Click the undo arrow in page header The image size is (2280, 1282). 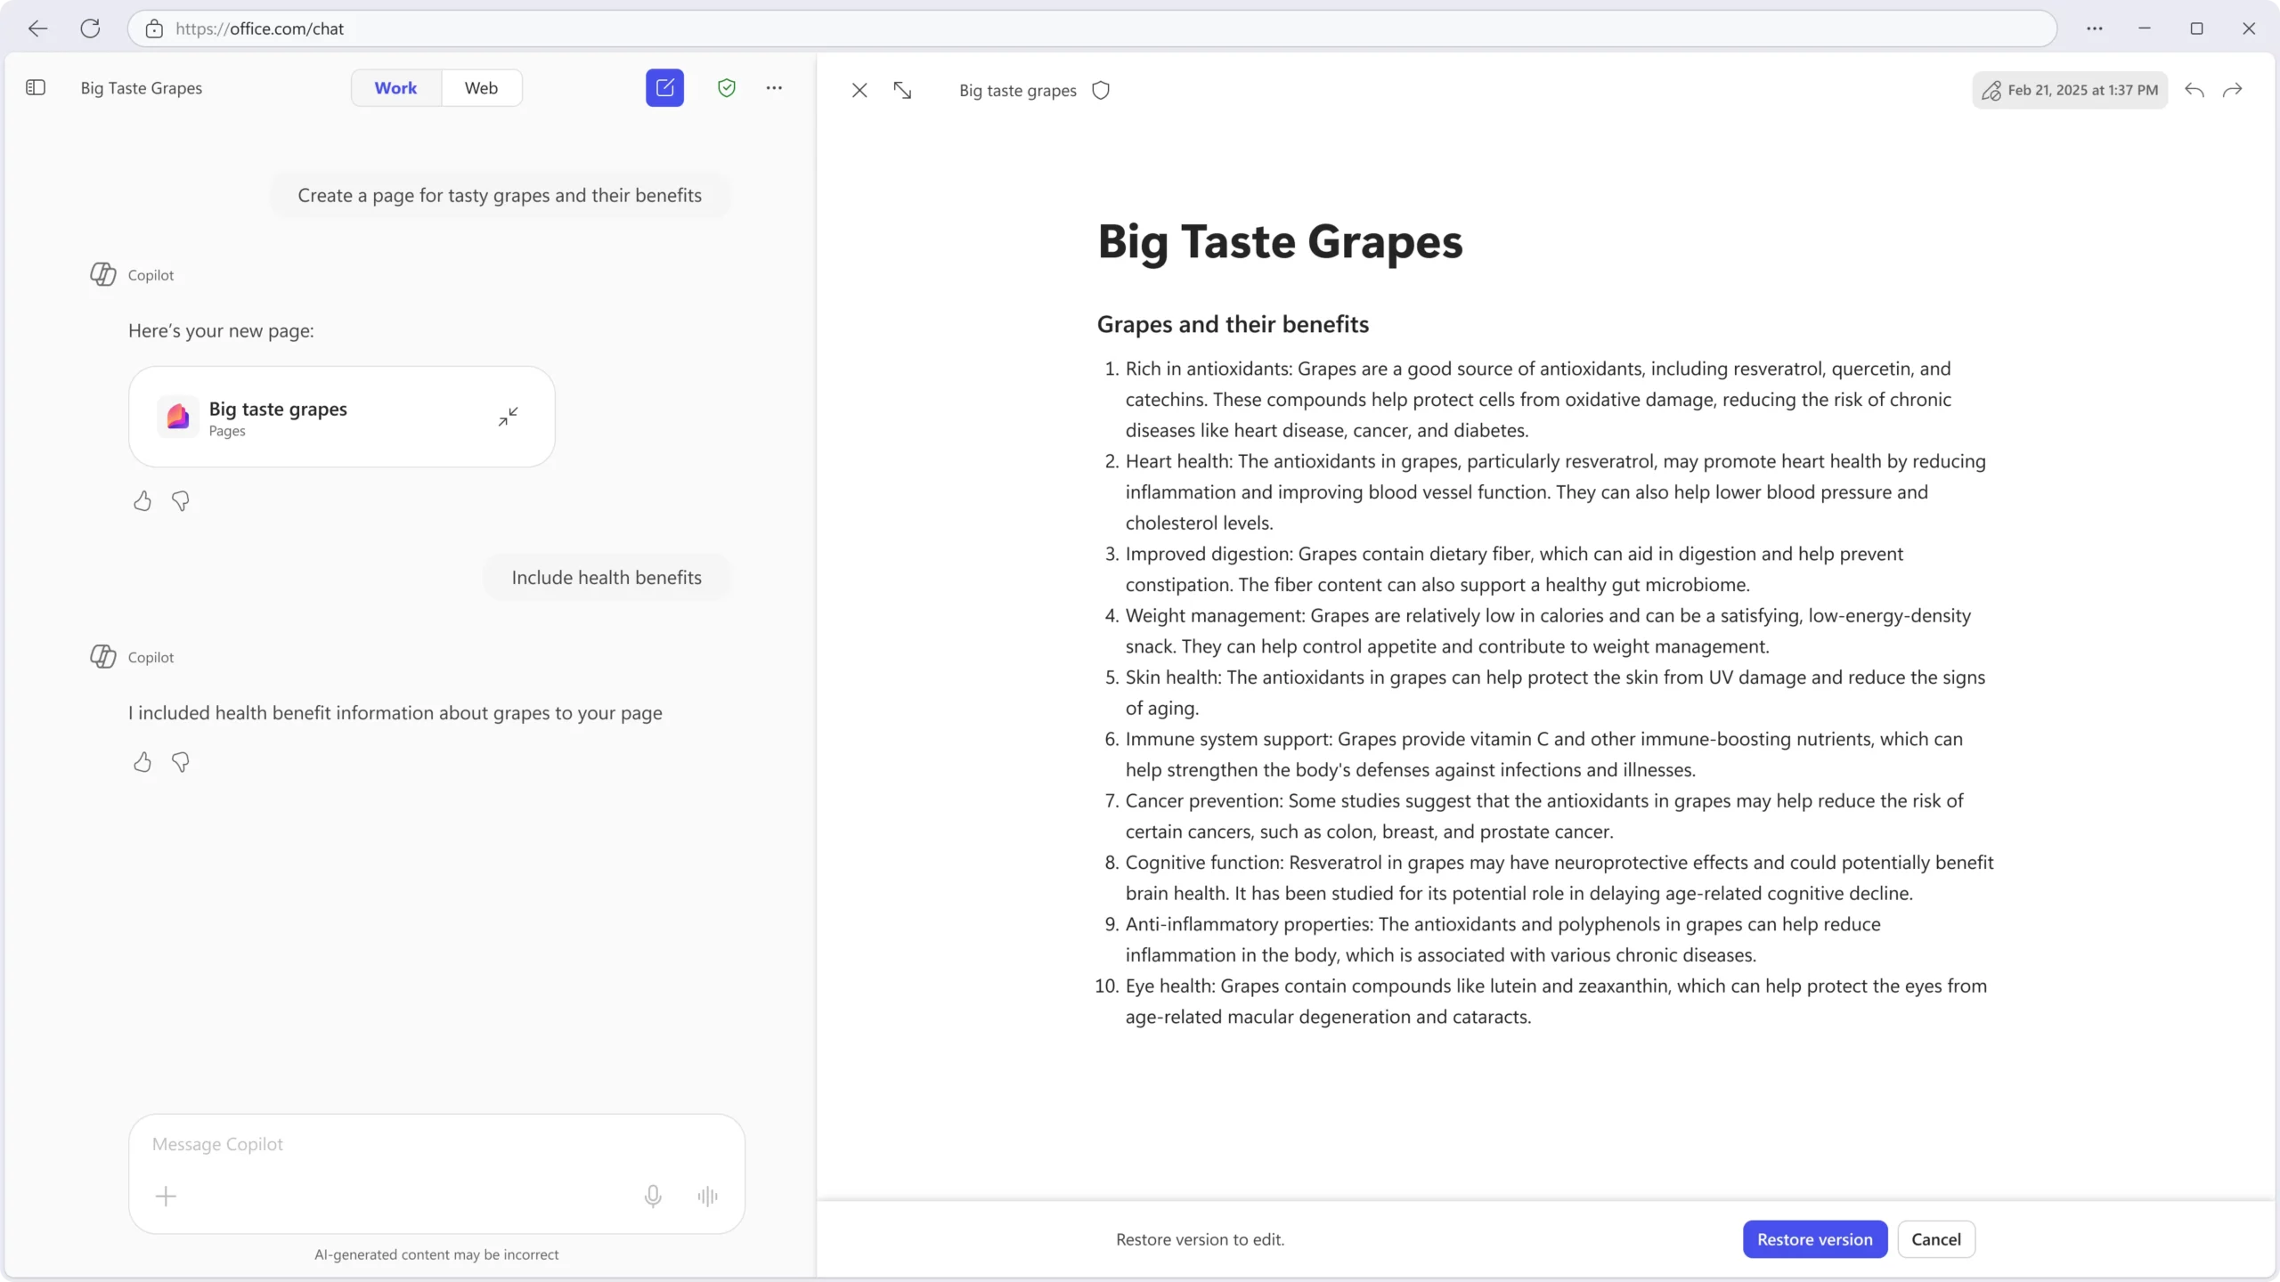coord(2194,91)
